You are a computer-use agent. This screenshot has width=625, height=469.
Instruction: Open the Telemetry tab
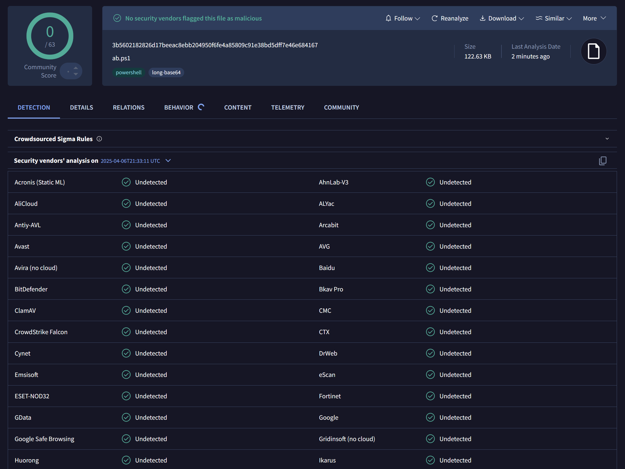point(288,108)
